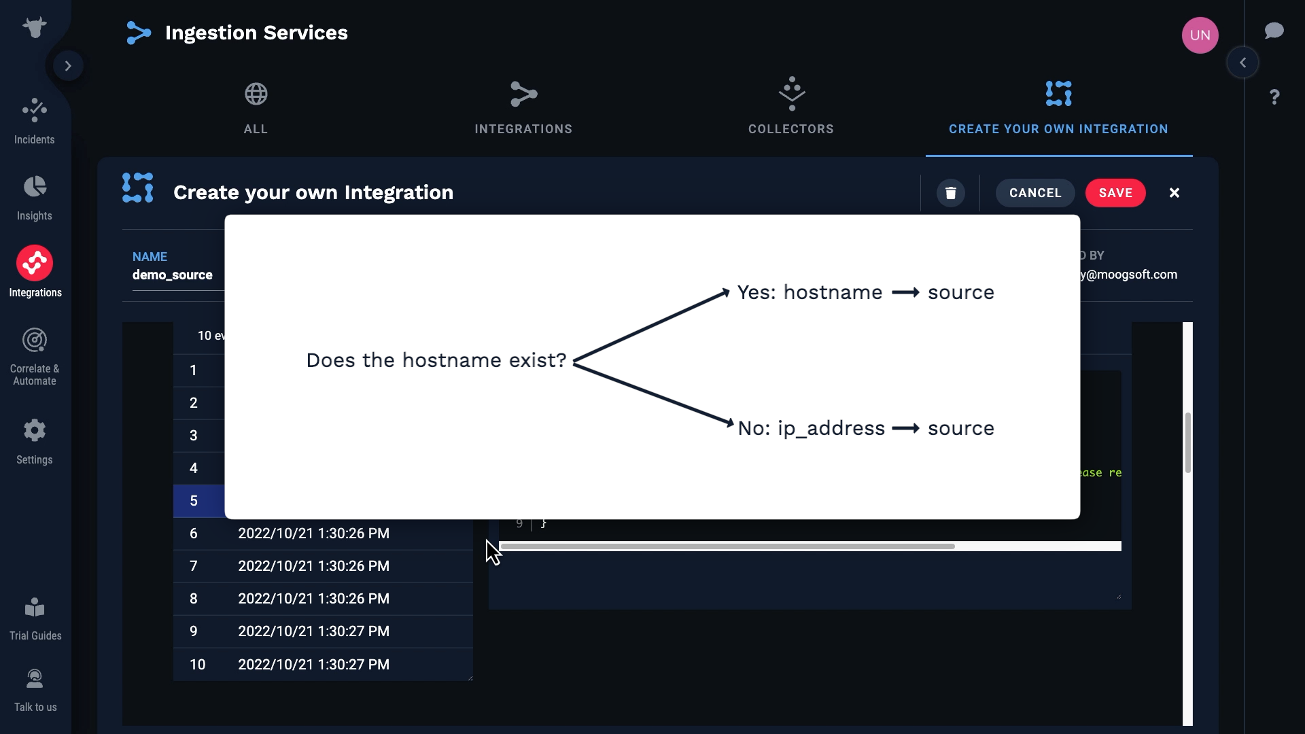Collapse the right side panel chevron

tap(1242, 63)
